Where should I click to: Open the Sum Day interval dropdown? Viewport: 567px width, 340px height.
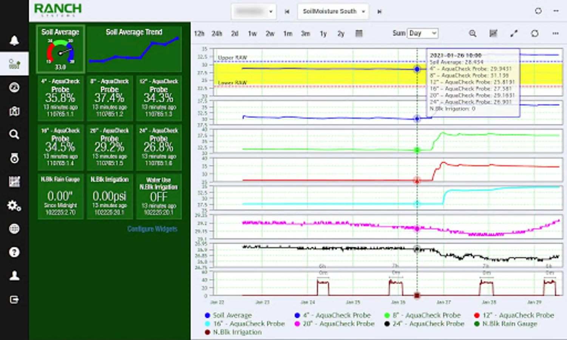pyautogui.click(x=423, y=33)
